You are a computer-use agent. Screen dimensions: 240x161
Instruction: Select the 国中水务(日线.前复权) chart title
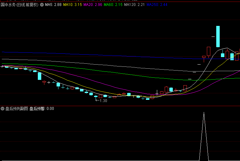pyautogui.click(x=19, y=5)
